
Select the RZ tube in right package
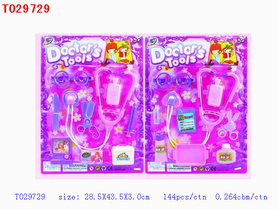pos(160,146)
